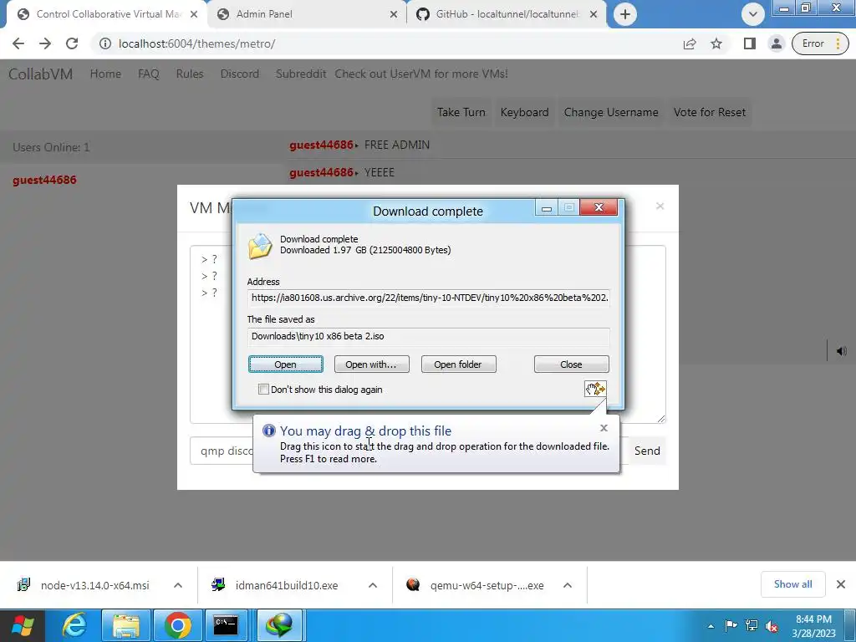Viewport: 856px width, 642px height.
Task: Click the chat sound speaker icon
Action: (x=841, y=351)
